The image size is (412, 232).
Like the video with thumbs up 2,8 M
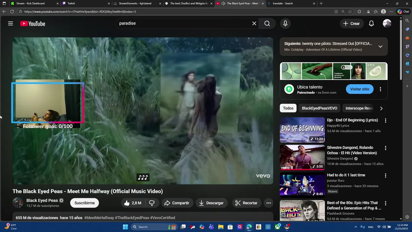pos(133,203)
